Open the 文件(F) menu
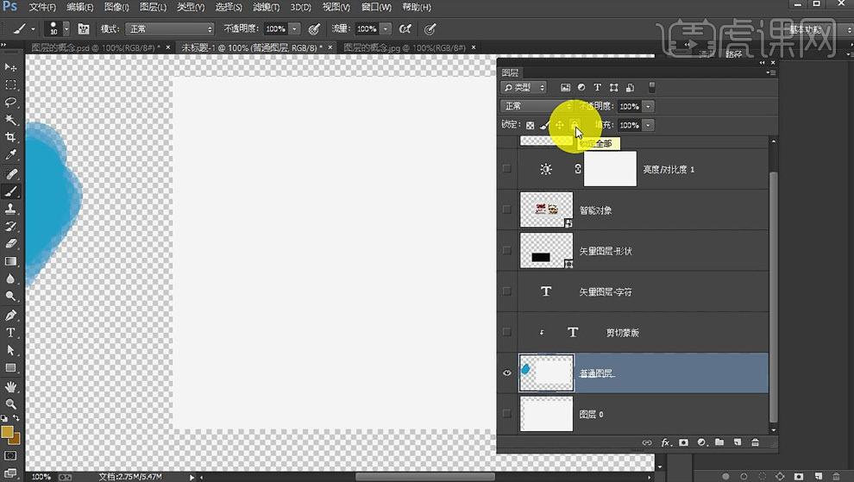Image resolution: width=854 pixels, height=482 pixels. (x=42, y=7)
